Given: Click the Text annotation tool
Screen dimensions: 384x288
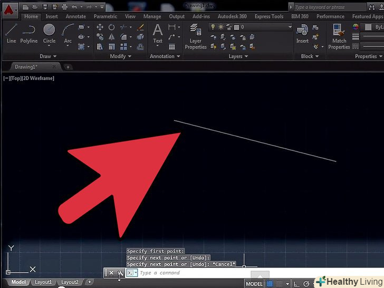Looking at the screenshot, I should [158, 33].
